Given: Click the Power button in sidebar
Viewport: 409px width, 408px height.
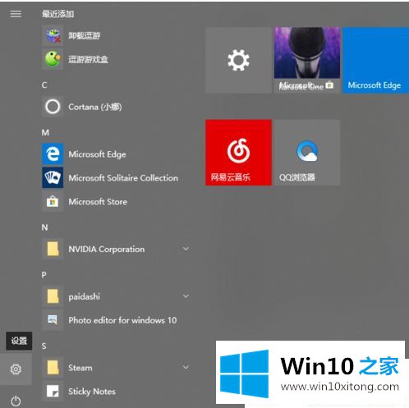Looking at the screenshot, I should tap(16, 401).
